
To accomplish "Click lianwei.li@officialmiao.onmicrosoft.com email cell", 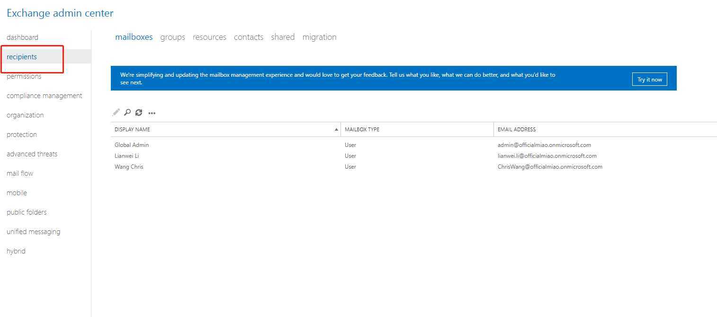I will coord(547,156).
